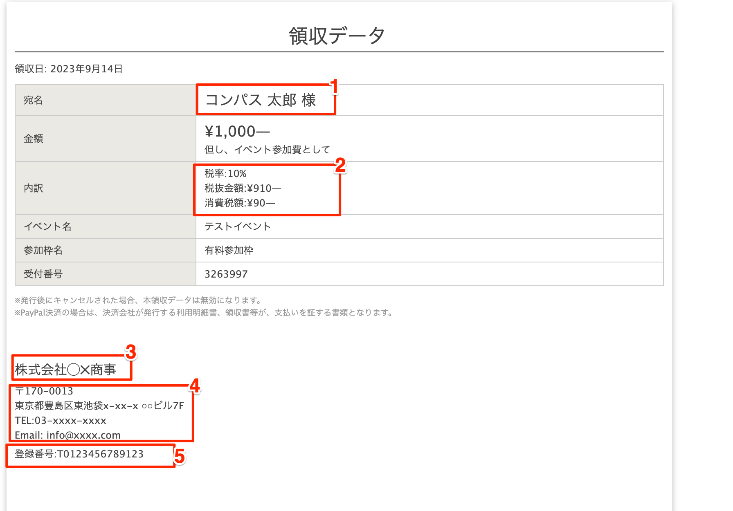Click the 受付番号 row label
Viewport: 733px width, 511px height.
(x=43, y=274)
